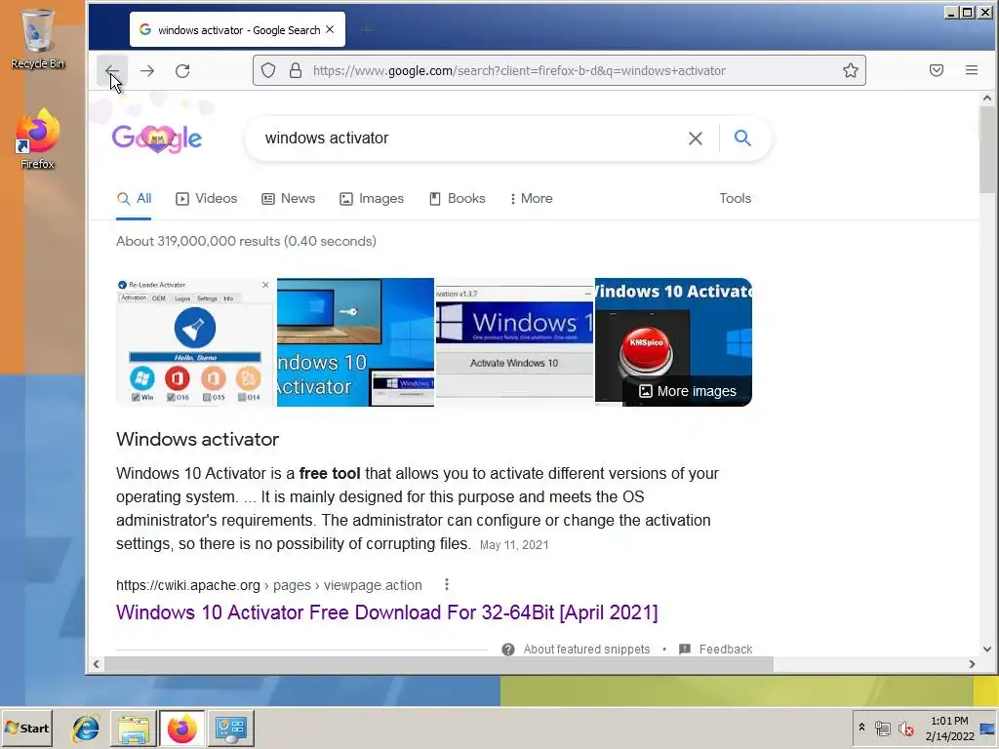Click the About featured snippets help icon

pyautogui.click(x=507, y=649)
